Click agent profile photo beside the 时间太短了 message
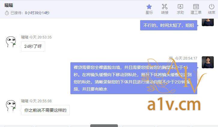Viewport: 218px width, 127px height. pos(208,22)
